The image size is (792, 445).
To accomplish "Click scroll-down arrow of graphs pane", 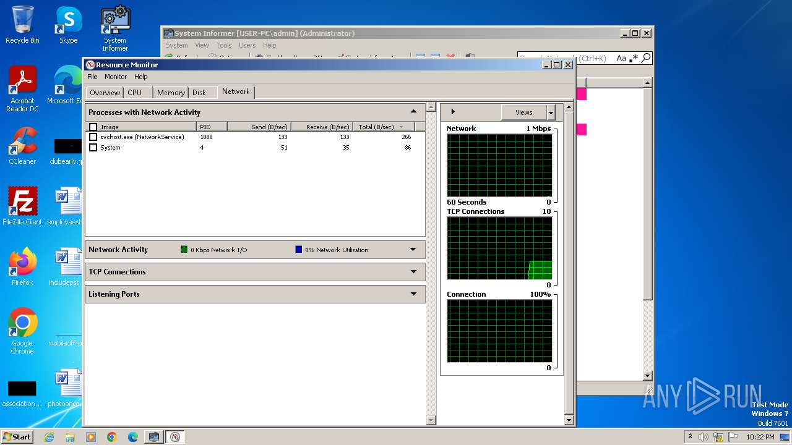I will [569, 421].
